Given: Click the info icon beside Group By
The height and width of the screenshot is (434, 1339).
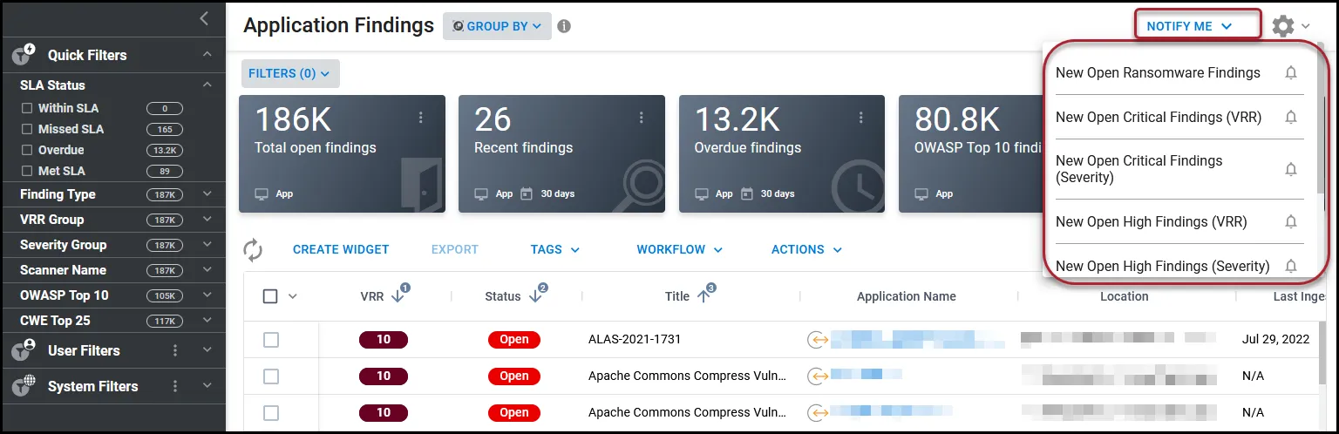Looking at the screenshot, I should pyautogui.click(x=564, y=26).
